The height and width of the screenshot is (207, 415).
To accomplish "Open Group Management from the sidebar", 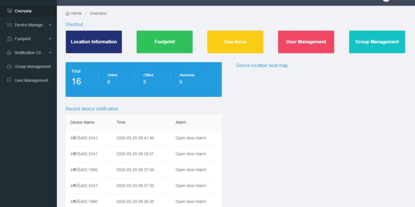I will (28, 66).
